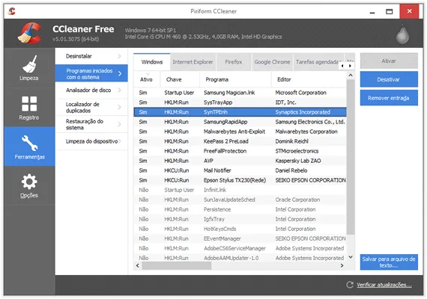427x299 pixels.
Task: Select the Ferramentas wrench section
Action: point(29,147)
